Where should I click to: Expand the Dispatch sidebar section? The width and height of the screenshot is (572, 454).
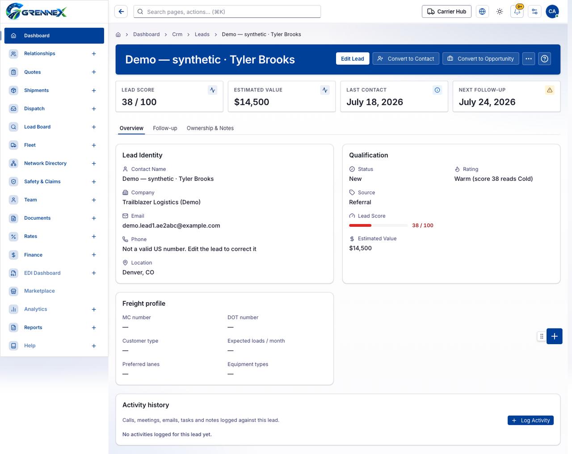(x=94, y=109)
